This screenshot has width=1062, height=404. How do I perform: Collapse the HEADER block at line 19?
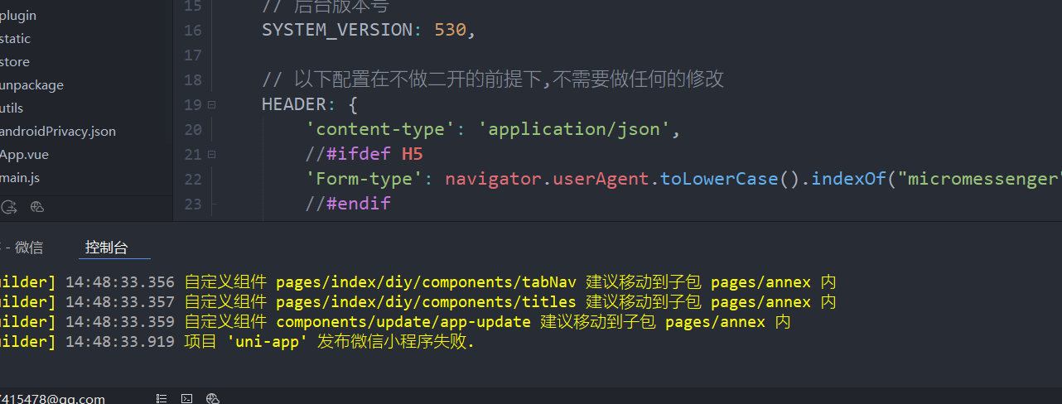(212, 105)
